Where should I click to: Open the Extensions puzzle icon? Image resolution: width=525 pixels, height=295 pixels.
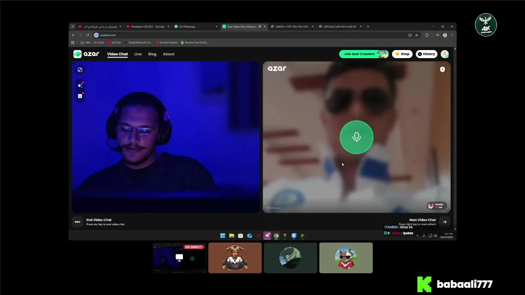[x=427, y=35]
